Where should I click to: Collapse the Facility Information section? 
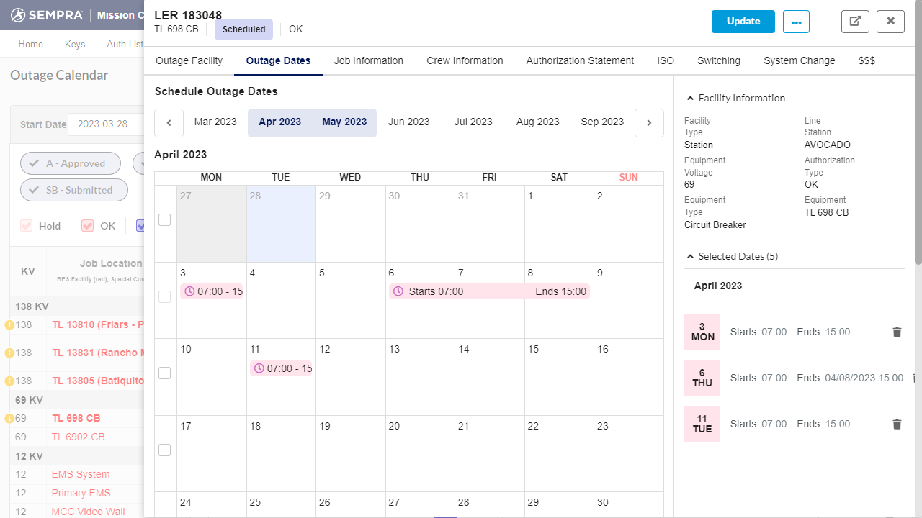[689, 98]
